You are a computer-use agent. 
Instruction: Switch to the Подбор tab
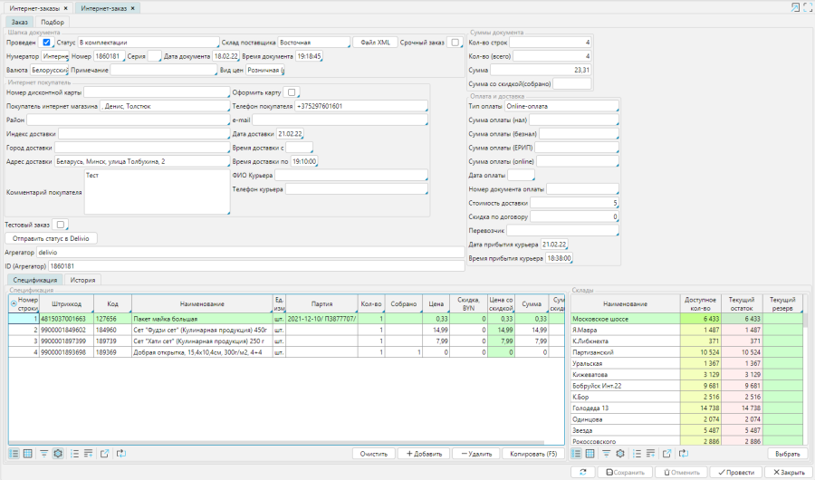53,22
